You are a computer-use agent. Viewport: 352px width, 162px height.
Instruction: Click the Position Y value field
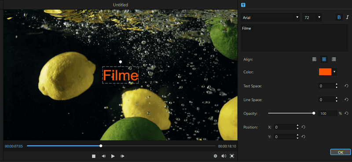click(x=285, y=136)
